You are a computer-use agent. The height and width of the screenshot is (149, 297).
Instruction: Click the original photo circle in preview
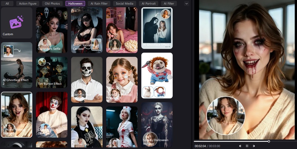223,116
